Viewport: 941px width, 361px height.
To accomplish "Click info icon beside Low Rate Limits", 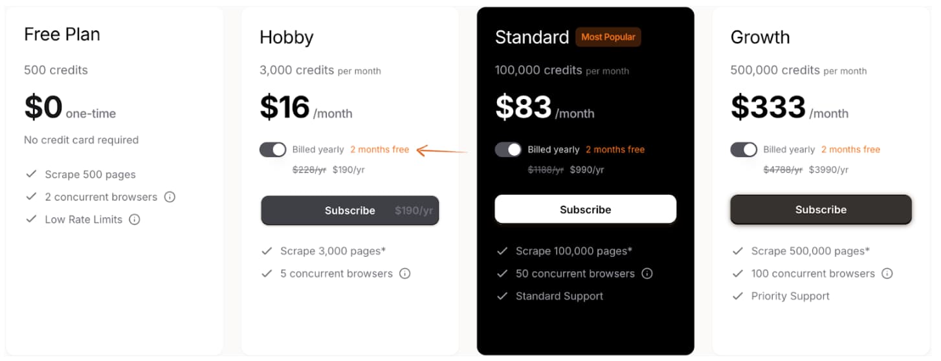I will 135,219.
